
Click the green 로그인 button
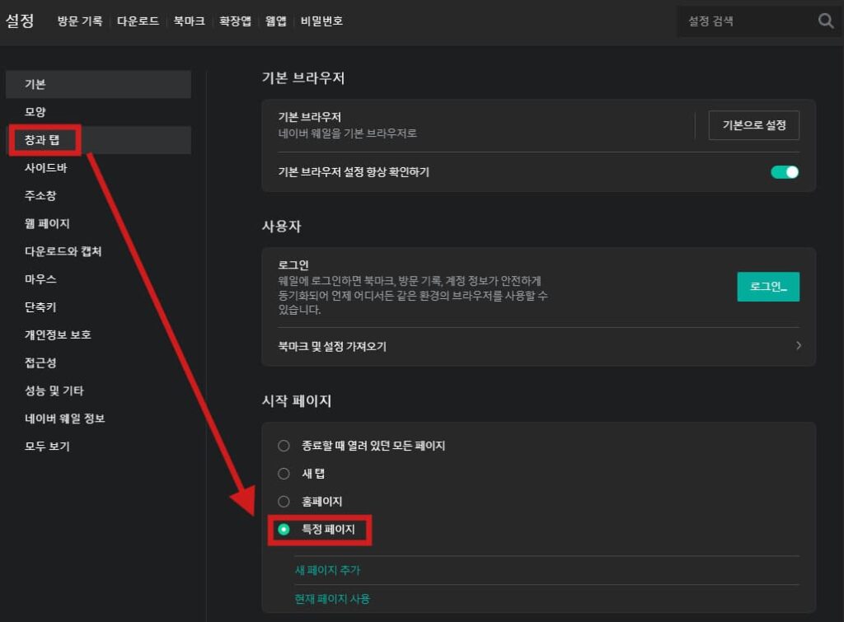pyautogui.click(x=767, y=287)
